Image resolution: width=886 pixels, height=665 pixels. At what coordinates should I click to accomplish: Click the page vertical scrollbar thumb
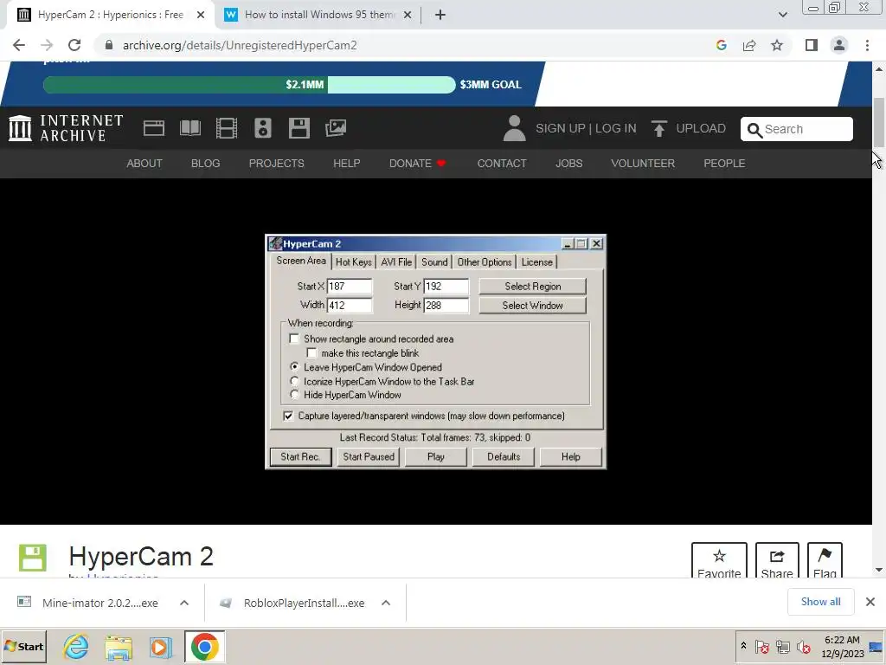879,122
